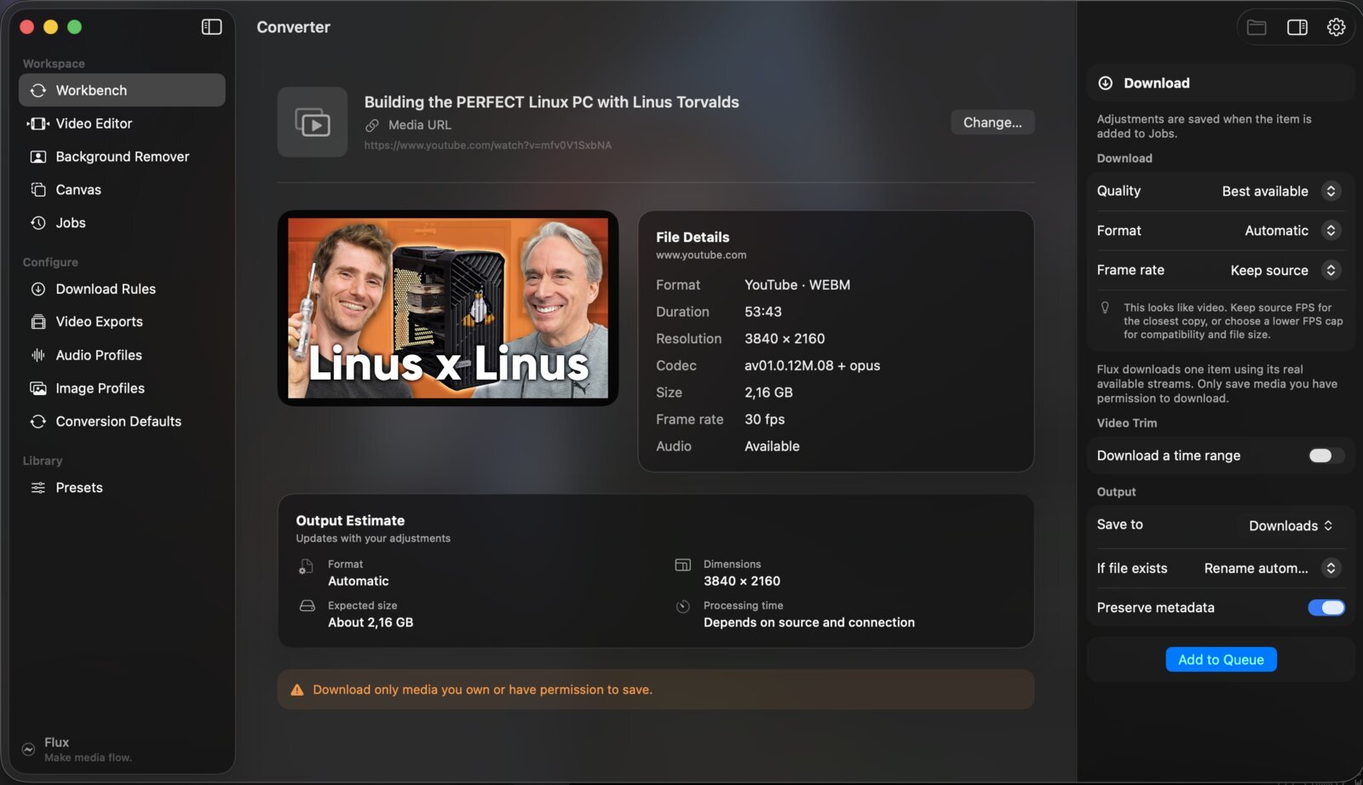Click the Audio 'Available' value

pos(772,446)
